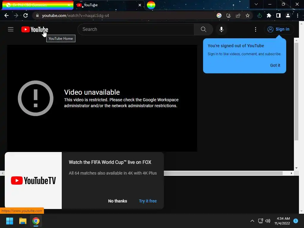304x228 pixels.
Task: Click the Sign in button
Action: coord(279,29)
